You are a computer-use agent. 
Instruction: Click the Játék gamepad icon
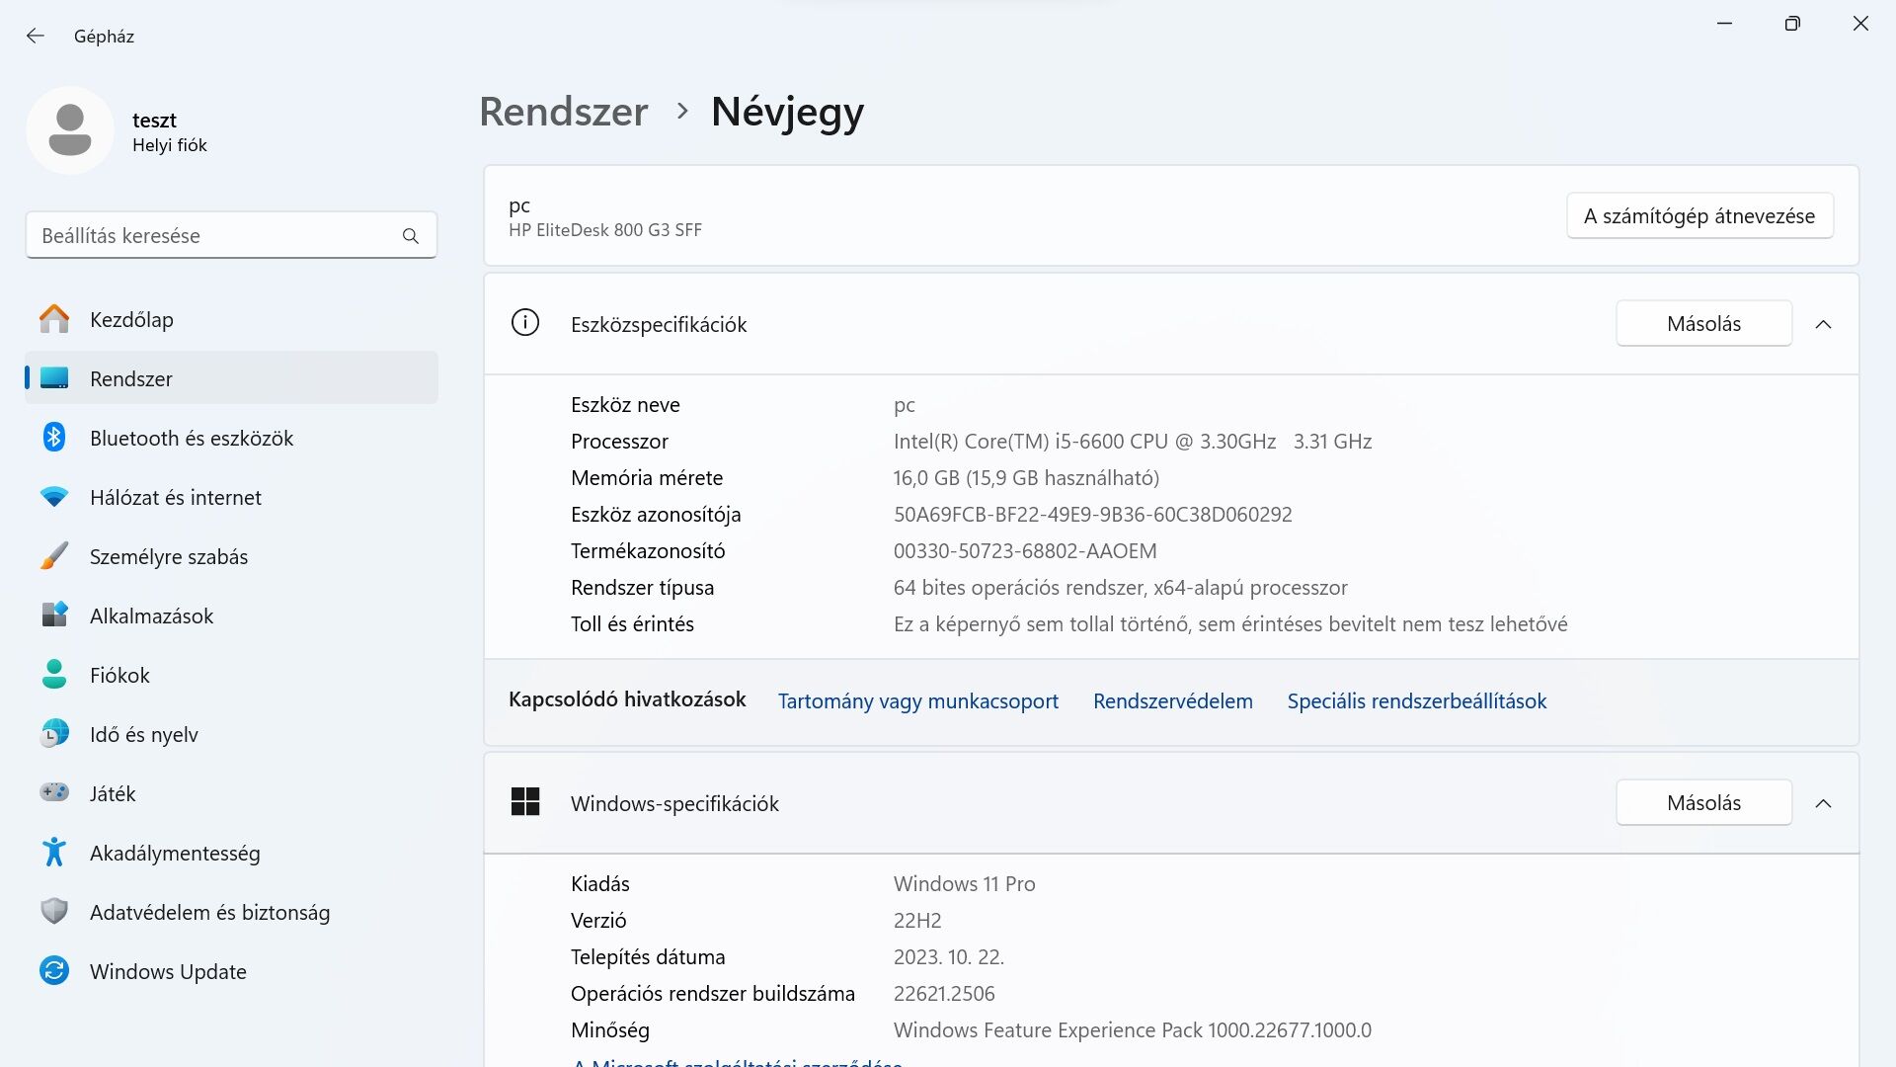pos(54,792)
